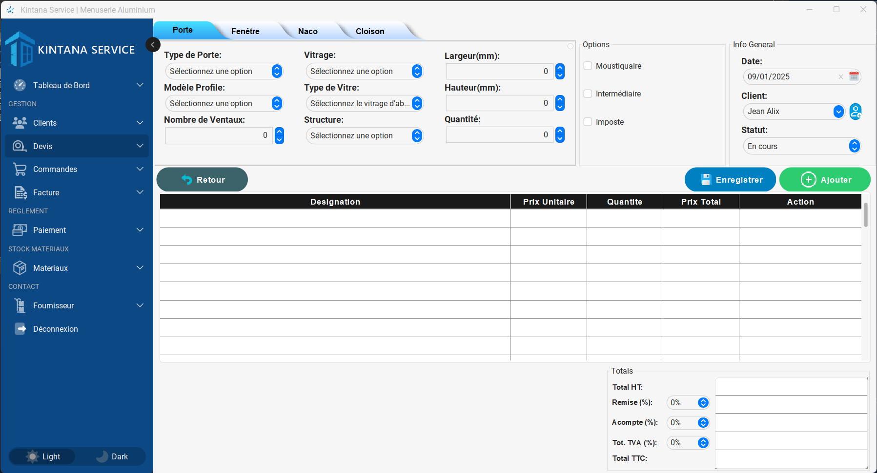
Task: Open the Clients section icon
Action: 20,122
